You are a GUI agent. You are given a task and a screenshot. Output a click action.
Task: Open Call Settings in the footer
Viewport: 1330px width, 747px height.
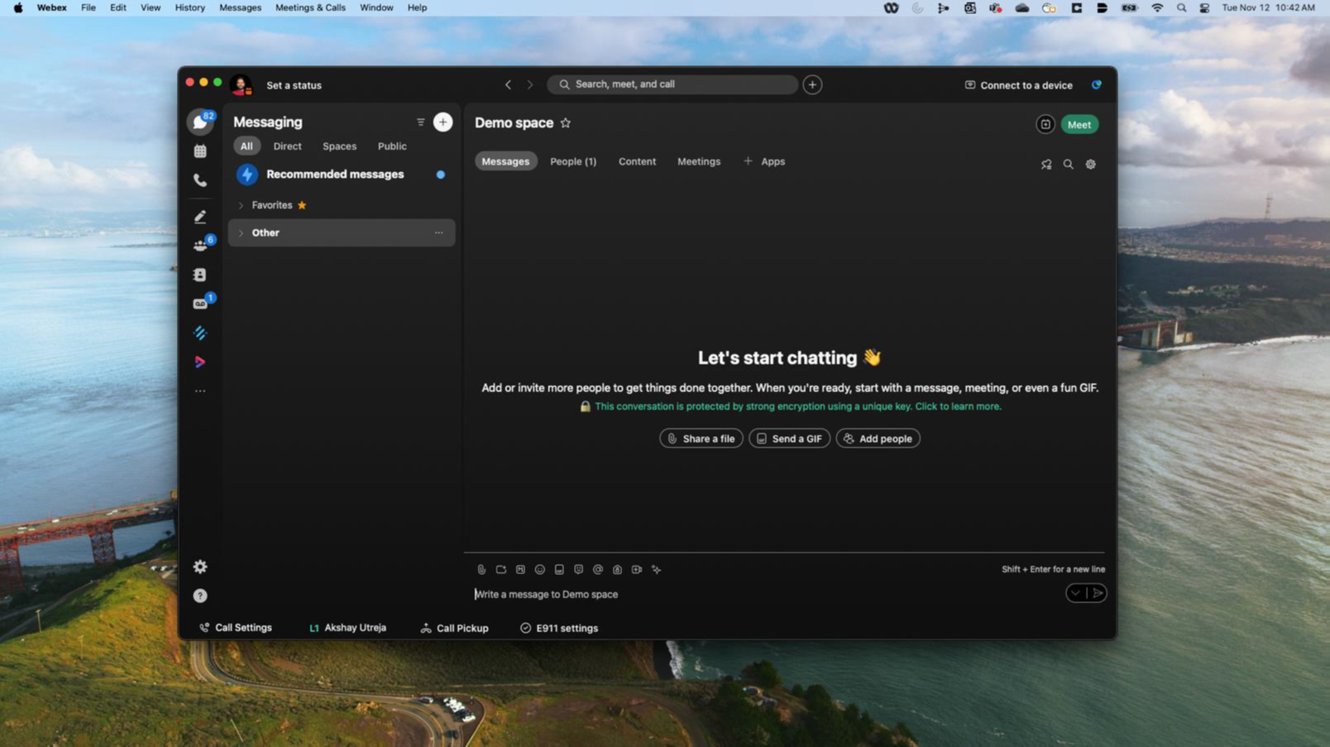coord(236,628)
